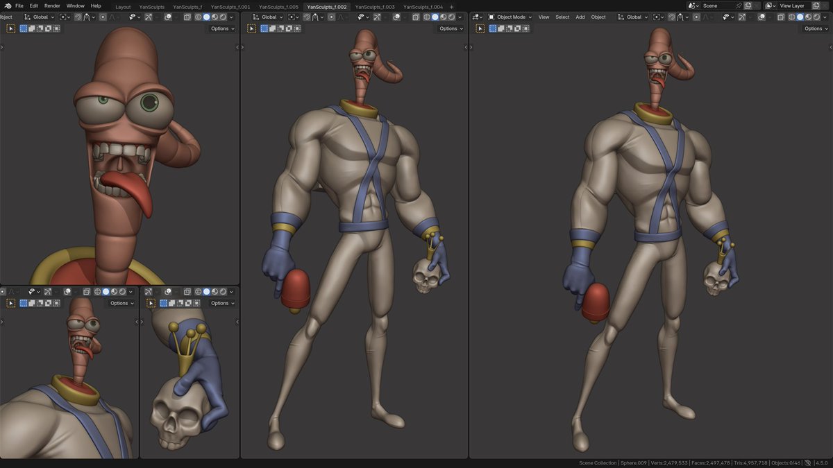Image resolution: width=833 pixels, height=468 pixels.
Task: Open the Window menu
Action: click(x=75, y=6)
